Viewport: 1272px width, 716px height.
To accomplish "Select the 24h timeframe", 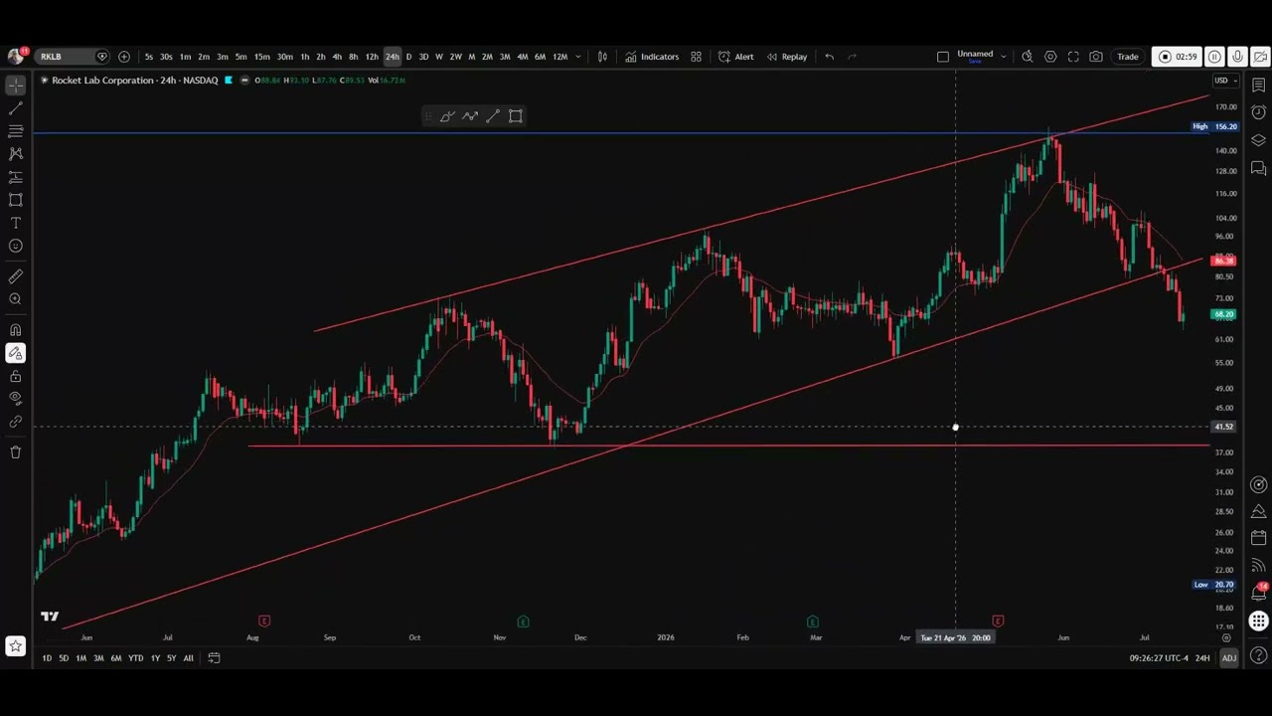I will tap(393, 57).
